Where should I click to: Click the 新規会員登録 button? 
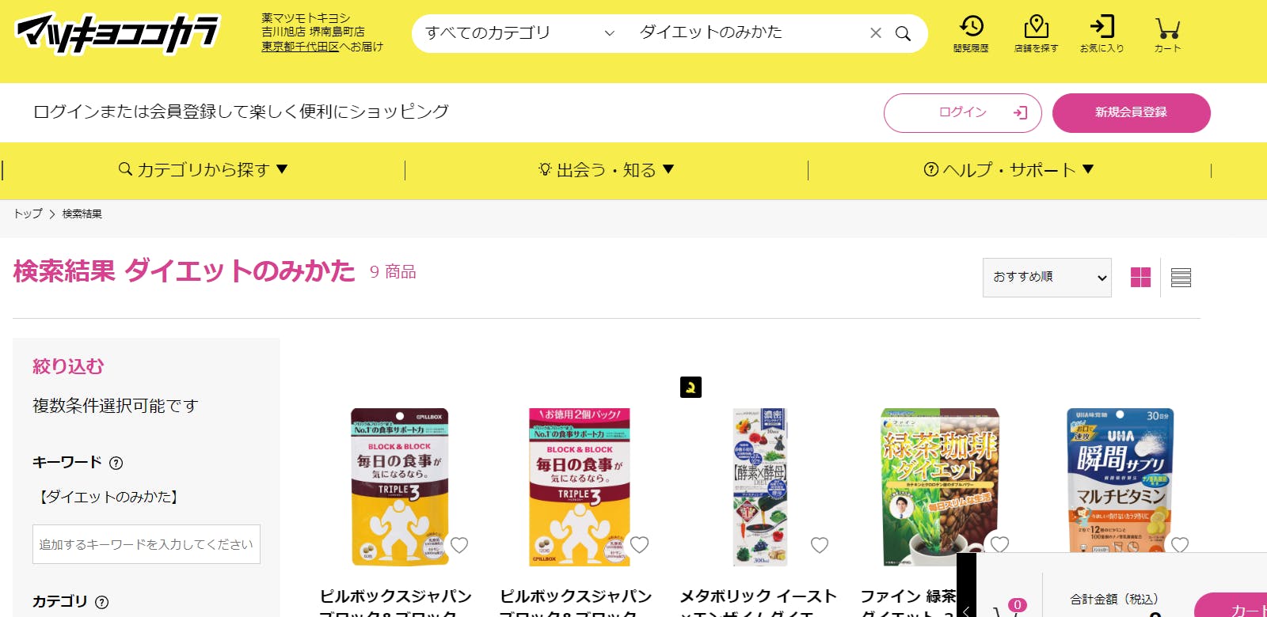[x=1132, y=113]
